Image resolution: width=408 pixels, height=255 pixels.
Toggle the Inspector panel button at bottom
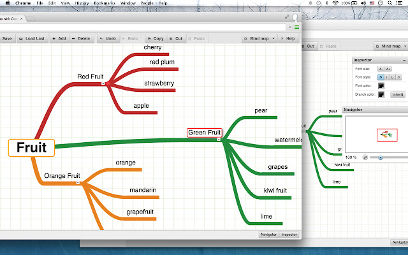point(289,235)
